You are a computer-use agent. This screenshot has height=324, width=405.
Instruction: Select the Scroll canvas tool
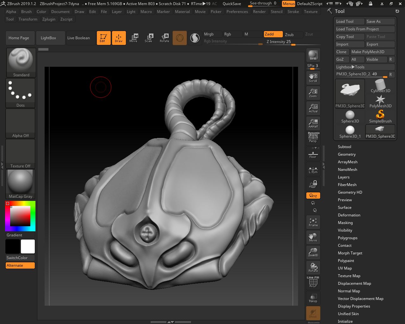pos(313,78)
